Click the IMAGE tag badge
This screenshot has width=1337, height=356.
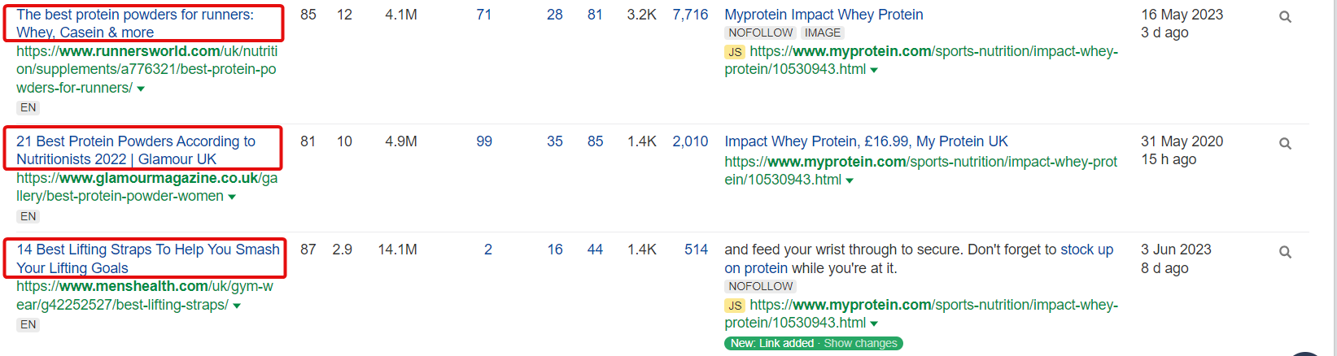pos(822,33)
